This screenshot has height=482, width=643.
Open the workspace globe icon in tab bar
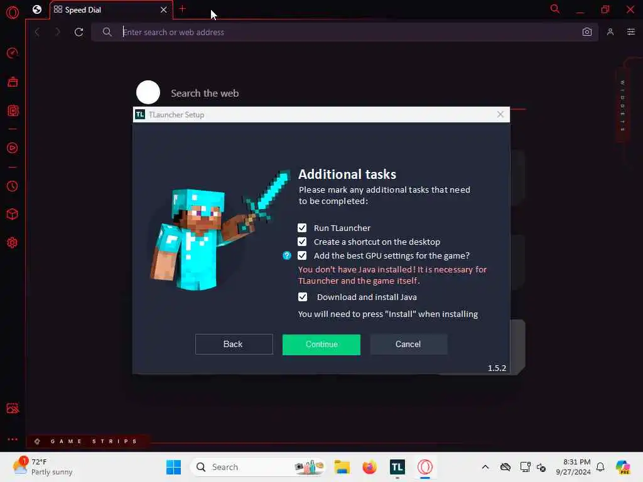pos(37,9)
